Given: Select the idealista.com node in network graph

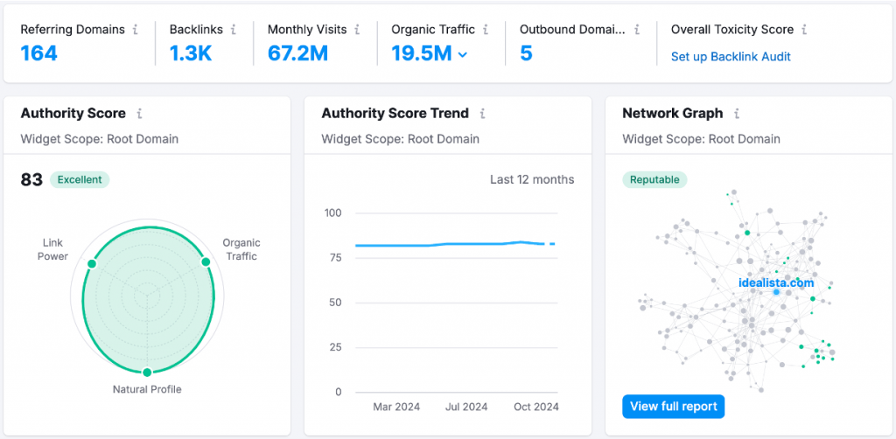Looking at the screenshot, I should 776,291.
